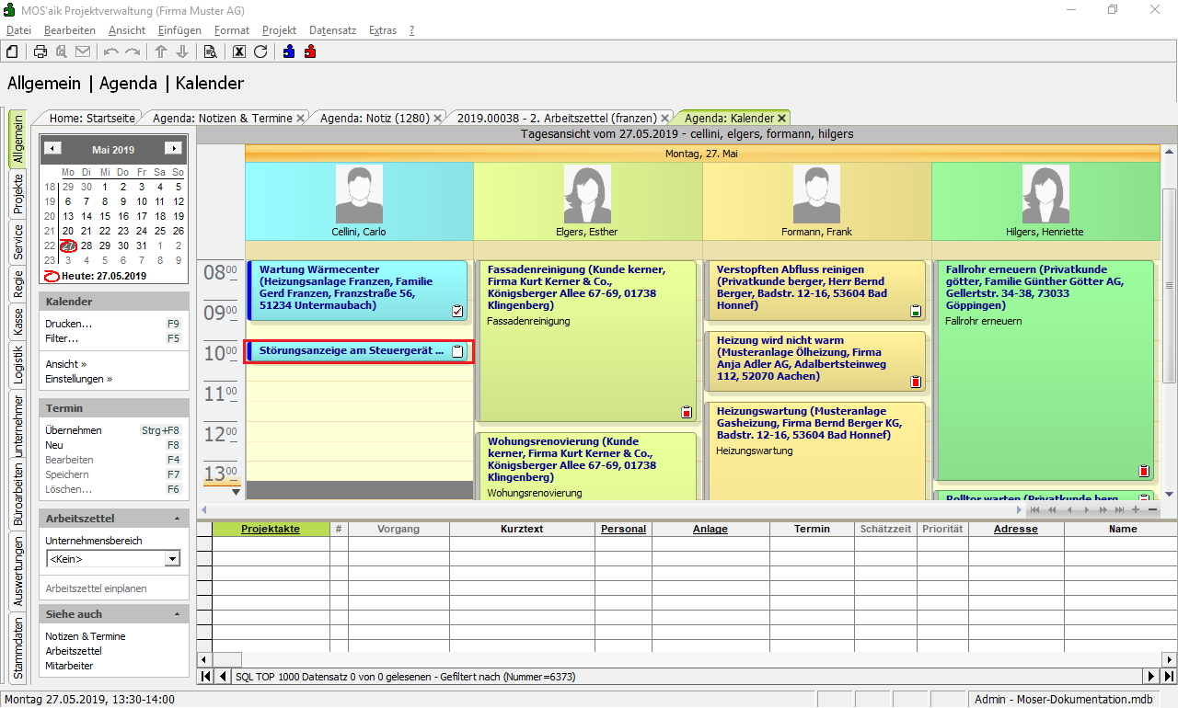Go to next month in mini calendar

pos(172,149)
